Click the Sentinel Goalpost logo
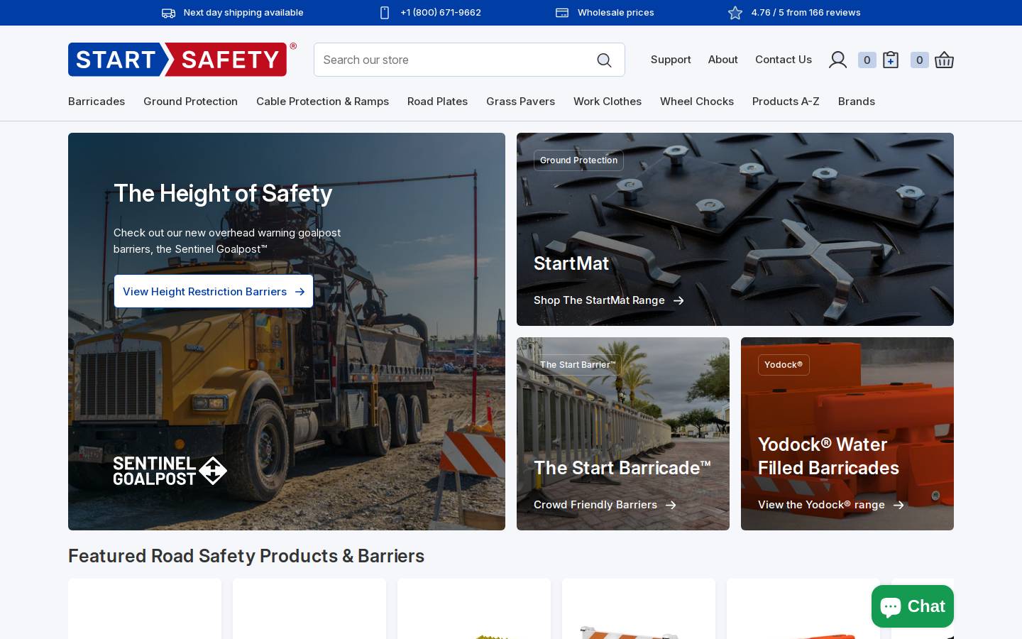 (x=170, y=471)
